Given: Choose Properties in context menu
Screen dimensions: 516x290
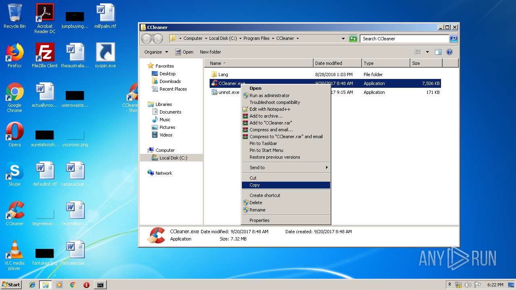Looking at the screenshot, I should [x=286, y=220].
